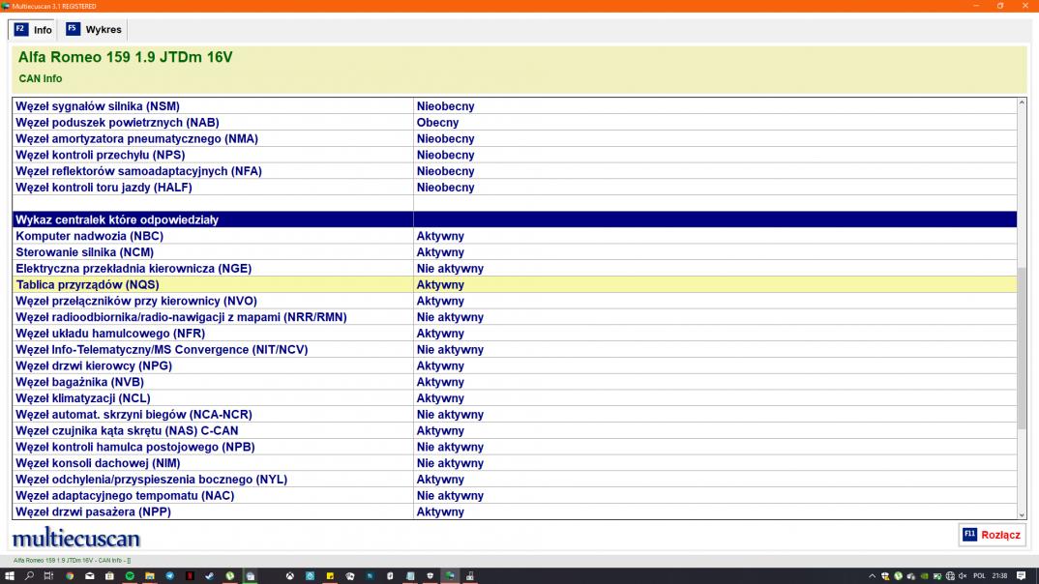Click Węzeł odchylenia/przyspieszenia bocznego (NYL)
The height and width of the screenshot is (584, 1039).
coord(515,480)
